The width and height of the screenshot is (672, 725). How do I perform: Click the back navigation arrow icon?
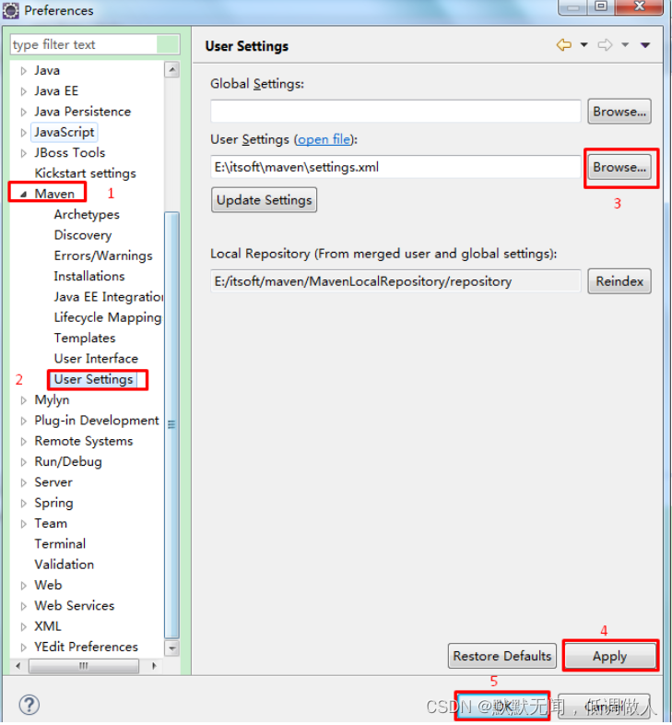click(563, 45)
